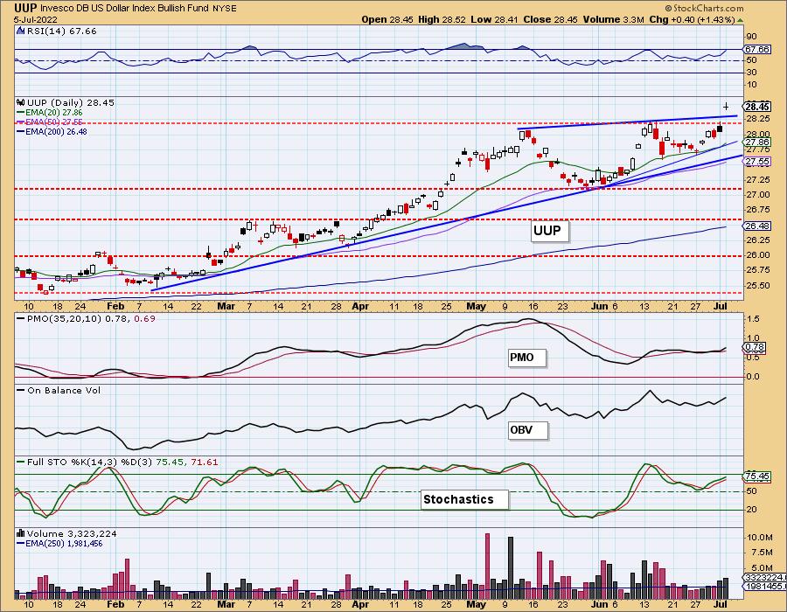Image resolution: width=787 pixels, height=612 pixels.
Task: Click the Low 28.41 header value
Action: [495, 19]
